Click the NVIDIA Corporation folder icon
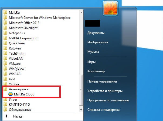Image resolution: width=163 pixels, height=121 pixels. tap(5, 38)
